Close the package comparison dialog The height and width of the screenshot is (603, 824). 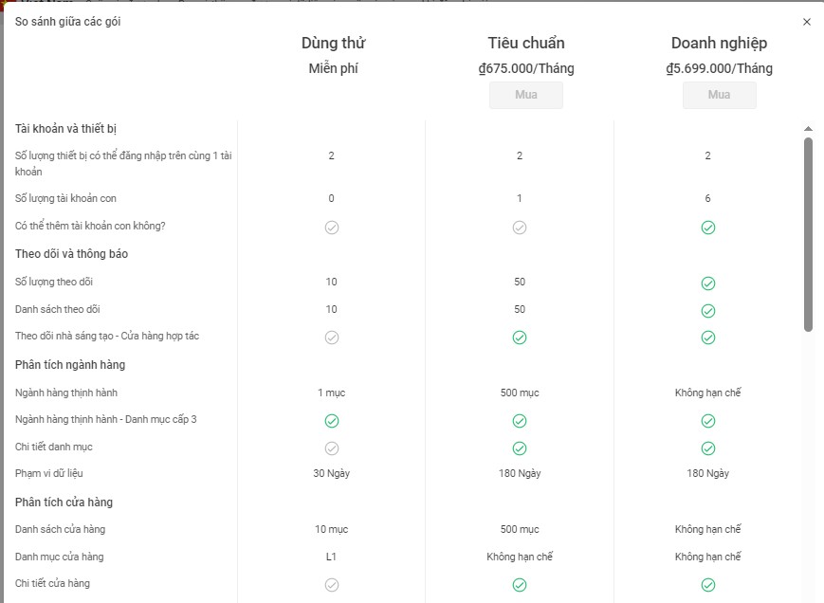pos(807,22)
